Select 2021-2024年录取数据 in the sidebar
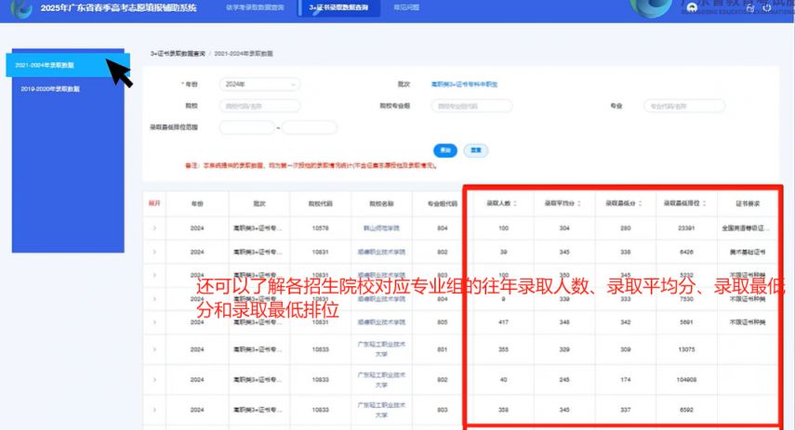Screen dimensions: 795x430 pos(46,65)
